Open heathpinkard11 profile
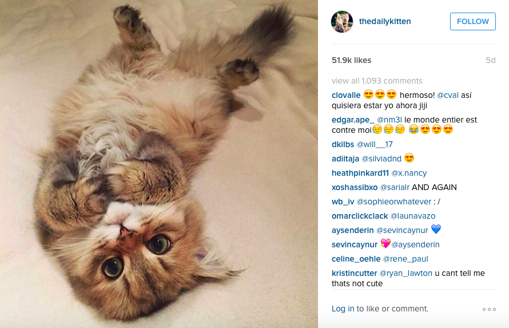 point(360,173)
